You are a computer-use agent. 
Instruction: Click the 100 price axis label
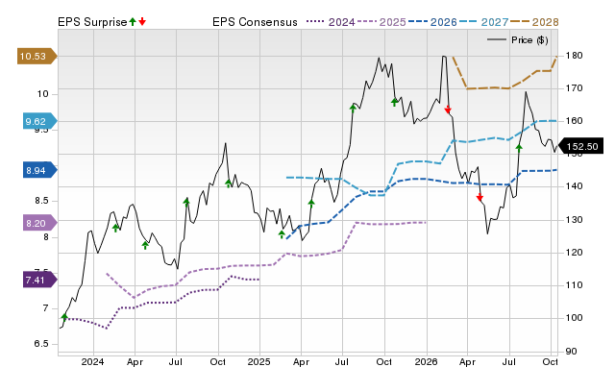(x=575, y=318)
